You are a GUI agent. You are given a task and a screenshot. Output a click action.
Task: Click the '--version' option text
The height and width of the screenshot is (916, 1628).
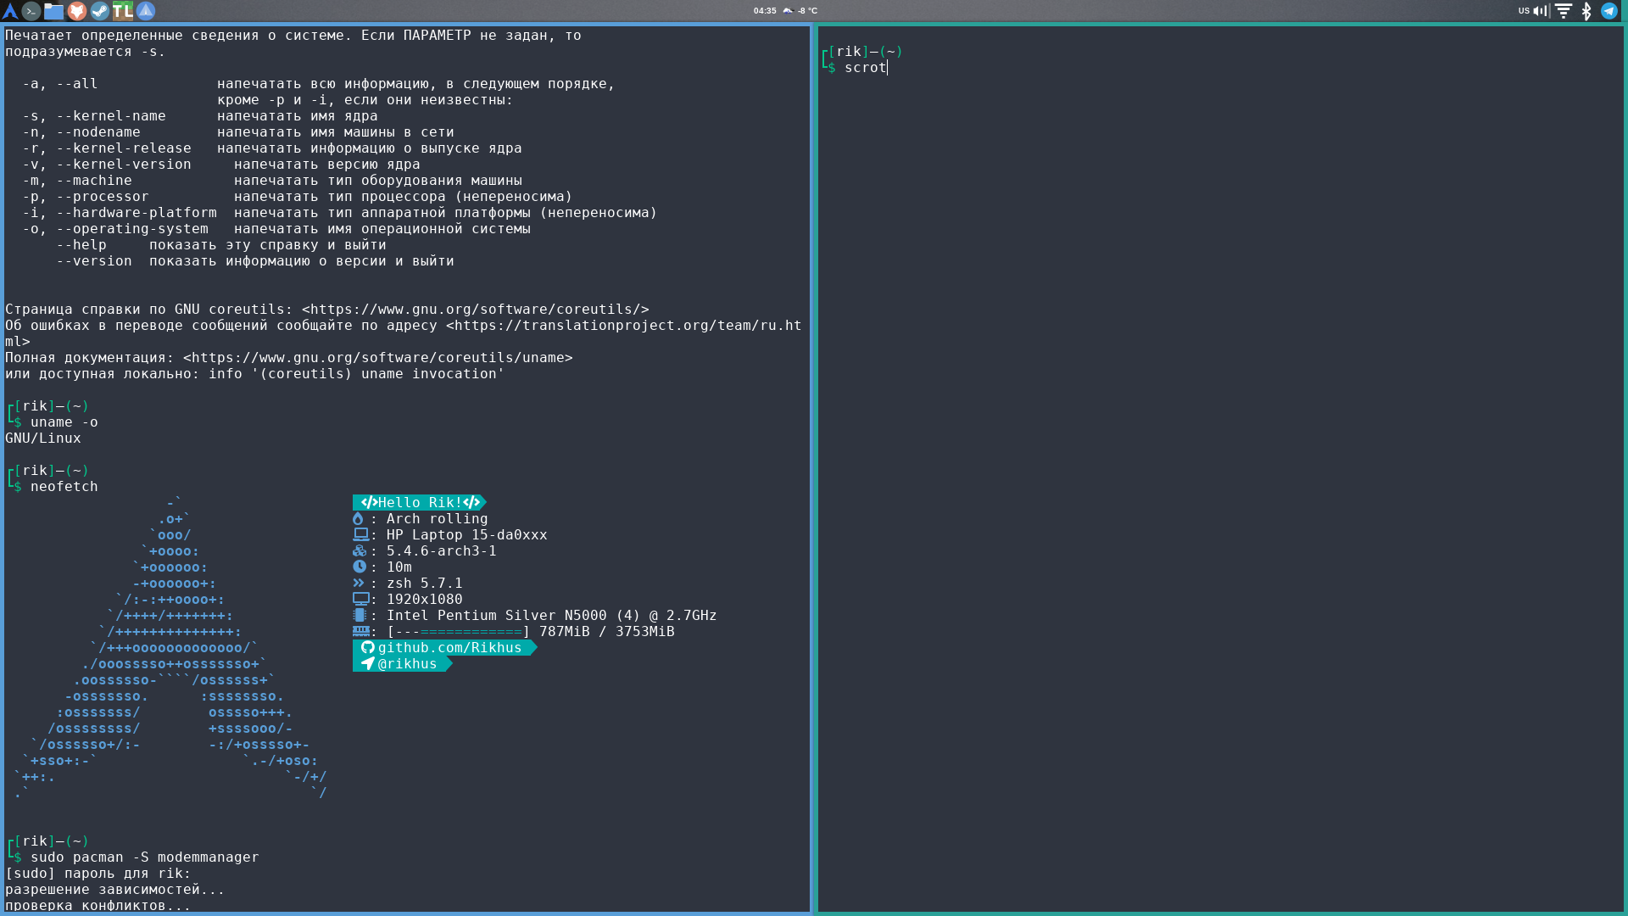click(x=94, y=260)
